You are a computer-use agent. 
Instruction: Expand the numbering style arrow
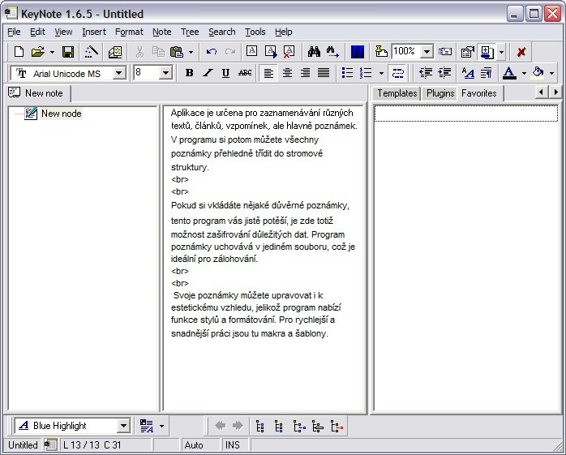pos(381,73)
